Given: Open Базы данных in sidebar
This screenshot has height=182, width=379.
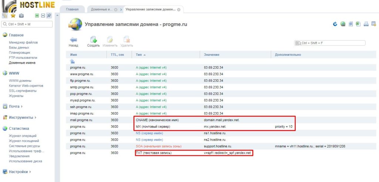Looking at the screenshot, I should (x=19, y=47).
